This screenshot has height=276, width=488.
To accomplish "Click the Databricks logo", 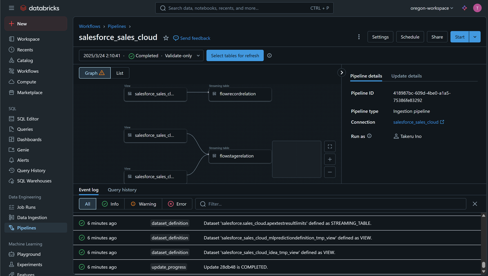I will click(x=40, y=8).
